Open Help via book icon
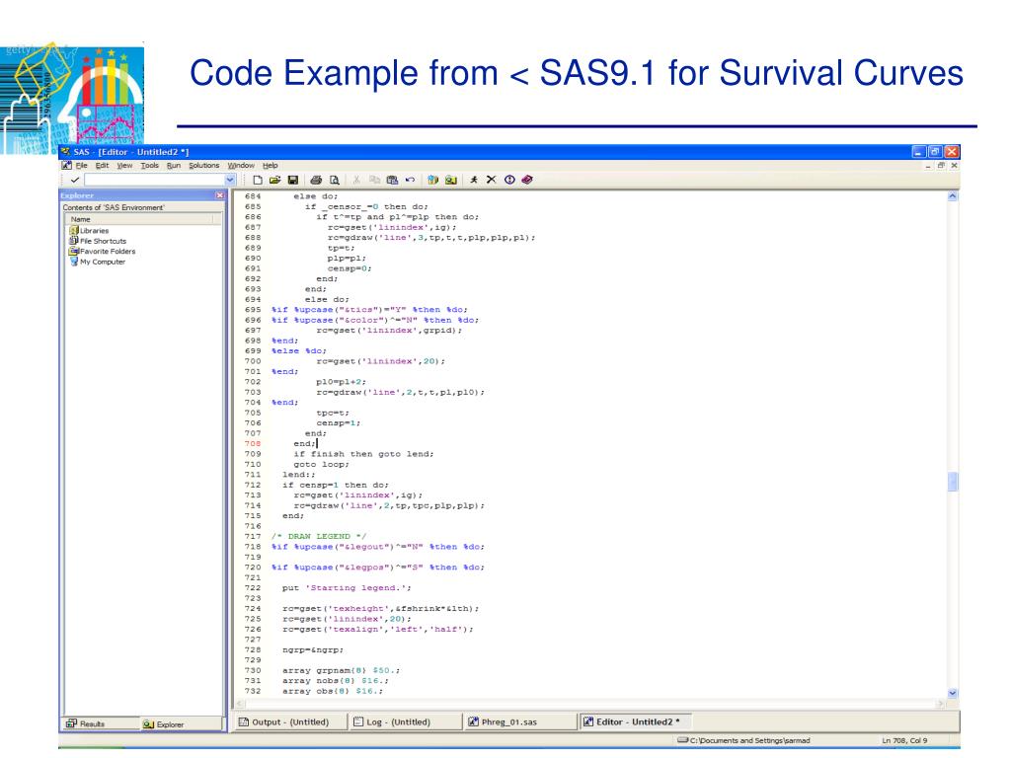1011x758 pixels. pyautogui.click(x=527, y=180)
